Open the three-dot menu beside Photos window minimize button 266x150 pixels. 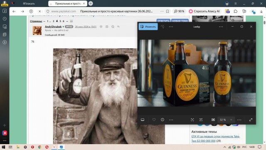[x=221, y=27]
